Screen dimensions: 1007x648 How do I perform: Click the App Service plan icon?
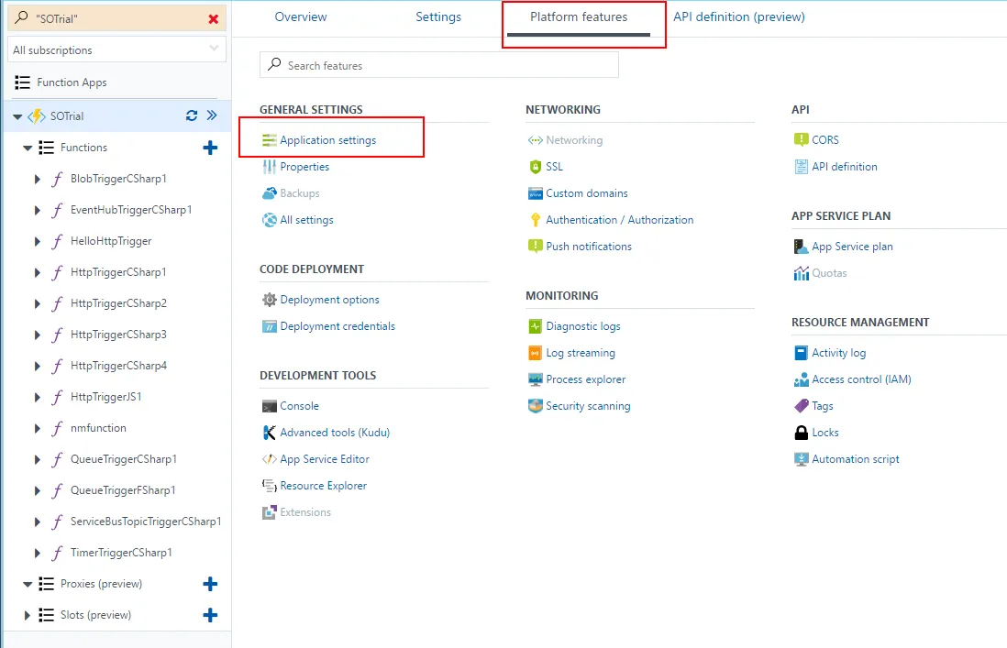pyautogui.click(x=801, y=247)
